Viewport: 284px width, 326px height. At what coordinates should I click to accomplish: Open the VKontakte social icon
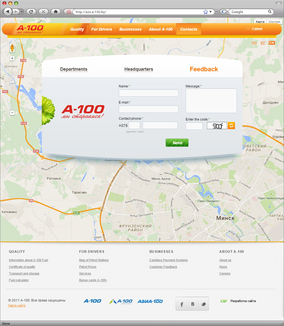pyautogui.click(x=193, y=304)
